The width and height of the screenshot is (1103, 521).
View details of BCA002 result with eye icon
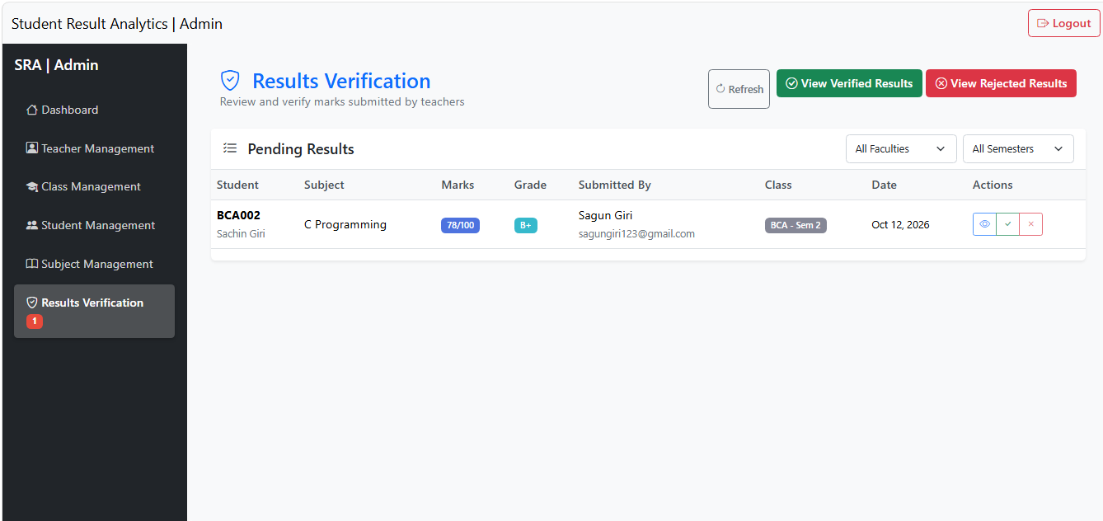(x=984, y=224)
